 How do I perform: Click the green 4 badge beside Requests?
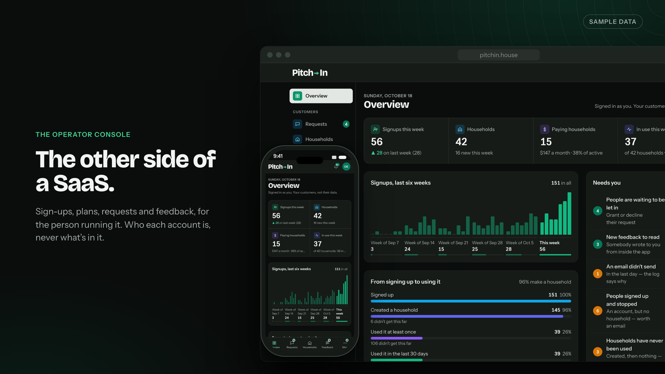pyautogui.click(x=346, y=124)
